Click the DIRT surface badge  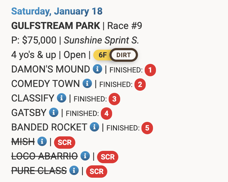(124, 55)
